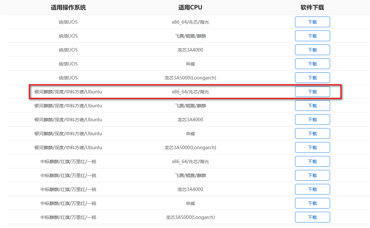Click 申威 CPU text in 统信UOS row
Image resolution: width=370 pixels, height=228 pixels.
coord(190,64)
